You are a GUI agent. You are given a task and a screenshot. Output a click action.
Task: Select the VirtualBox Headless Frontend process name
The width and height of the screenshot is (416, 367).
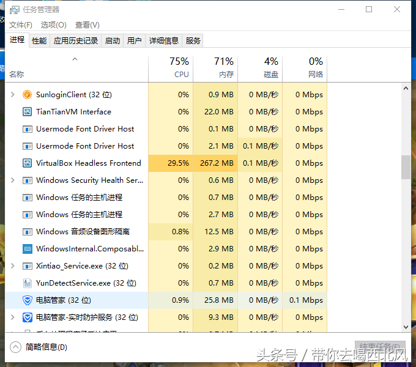(x=88, y=163)
